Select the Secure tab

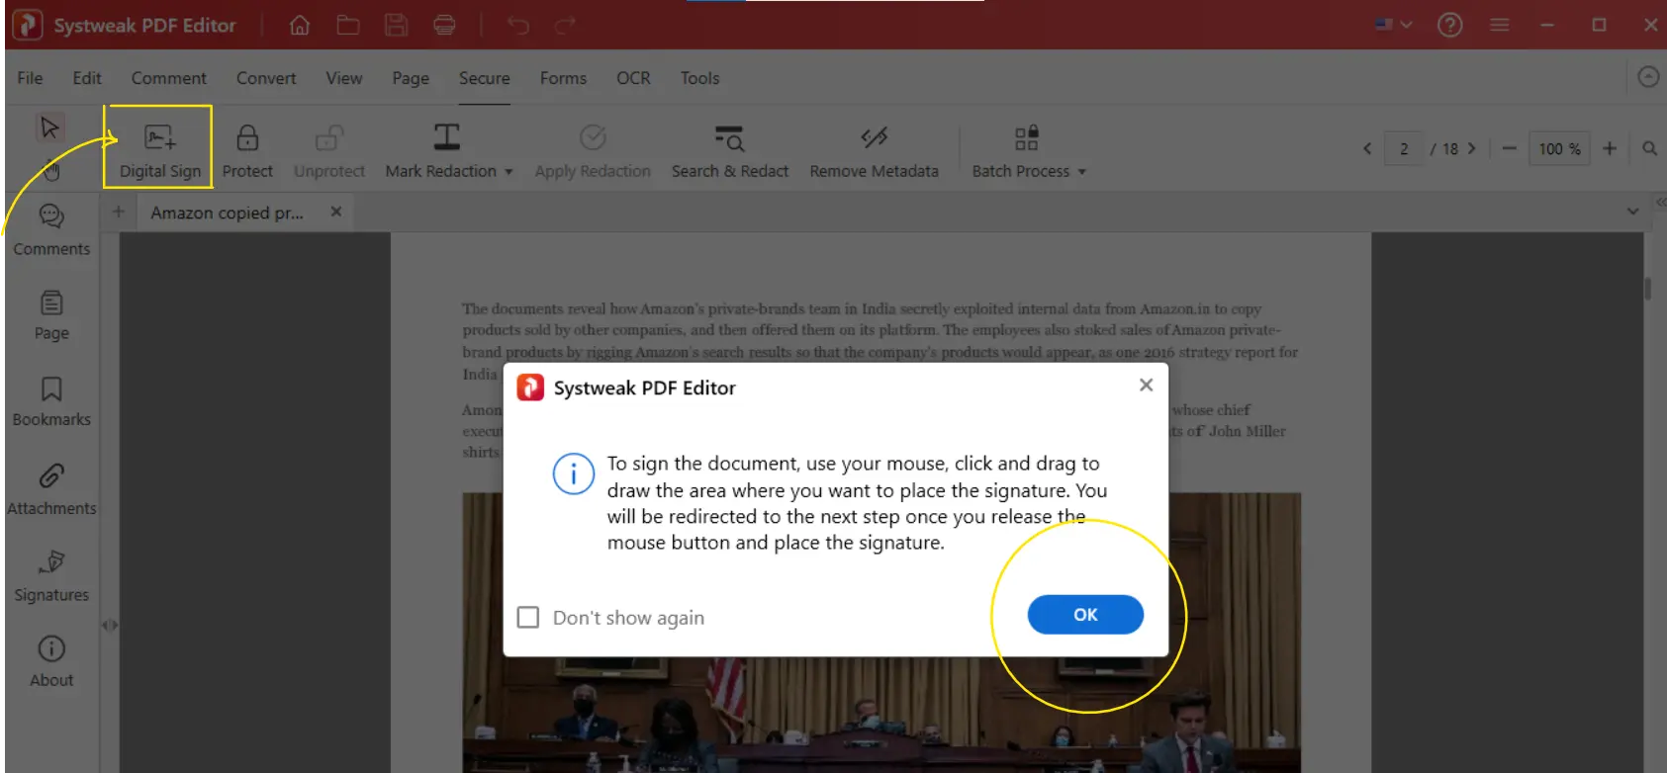485,78
